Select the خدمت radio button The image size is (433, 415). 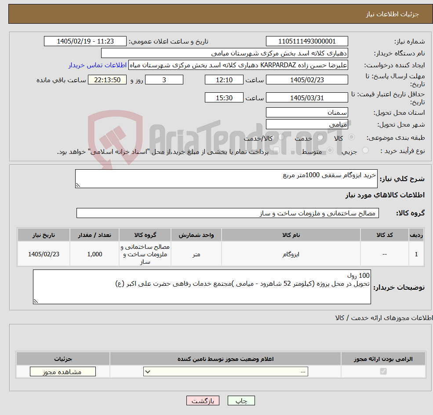point(320,137)
